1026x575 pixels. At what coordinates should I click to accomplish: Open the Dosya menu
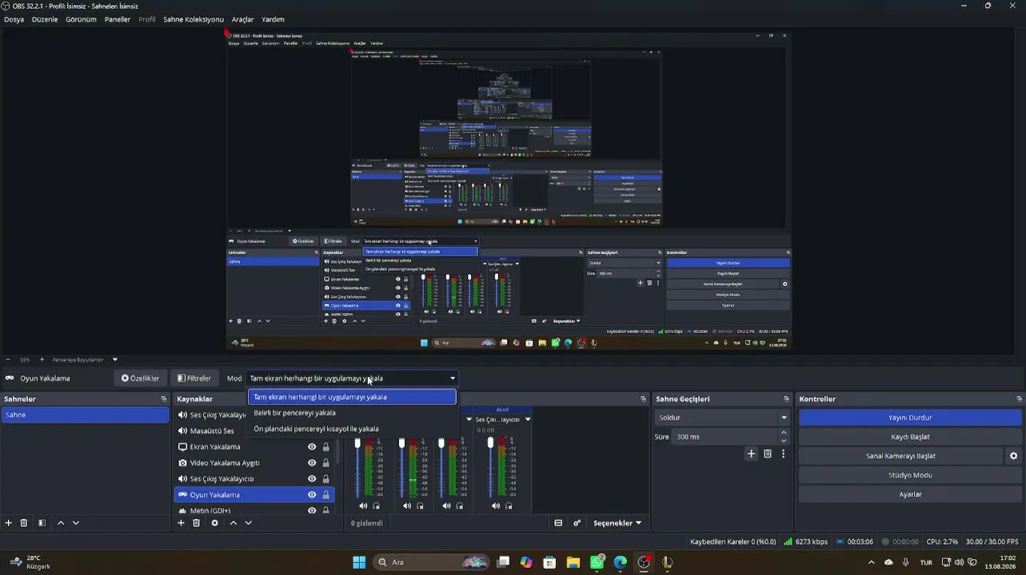pos(14,19)
